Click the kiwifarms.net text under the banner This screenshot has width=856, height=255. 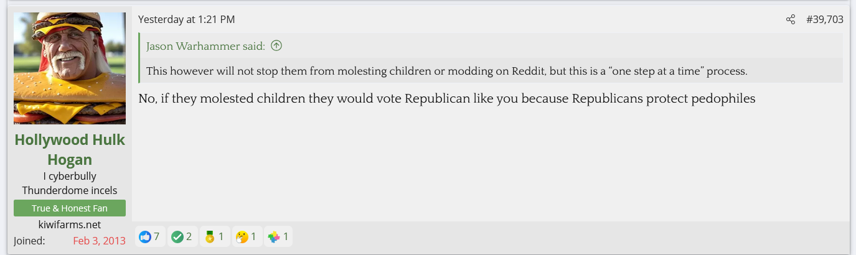[x=70, y=225]
